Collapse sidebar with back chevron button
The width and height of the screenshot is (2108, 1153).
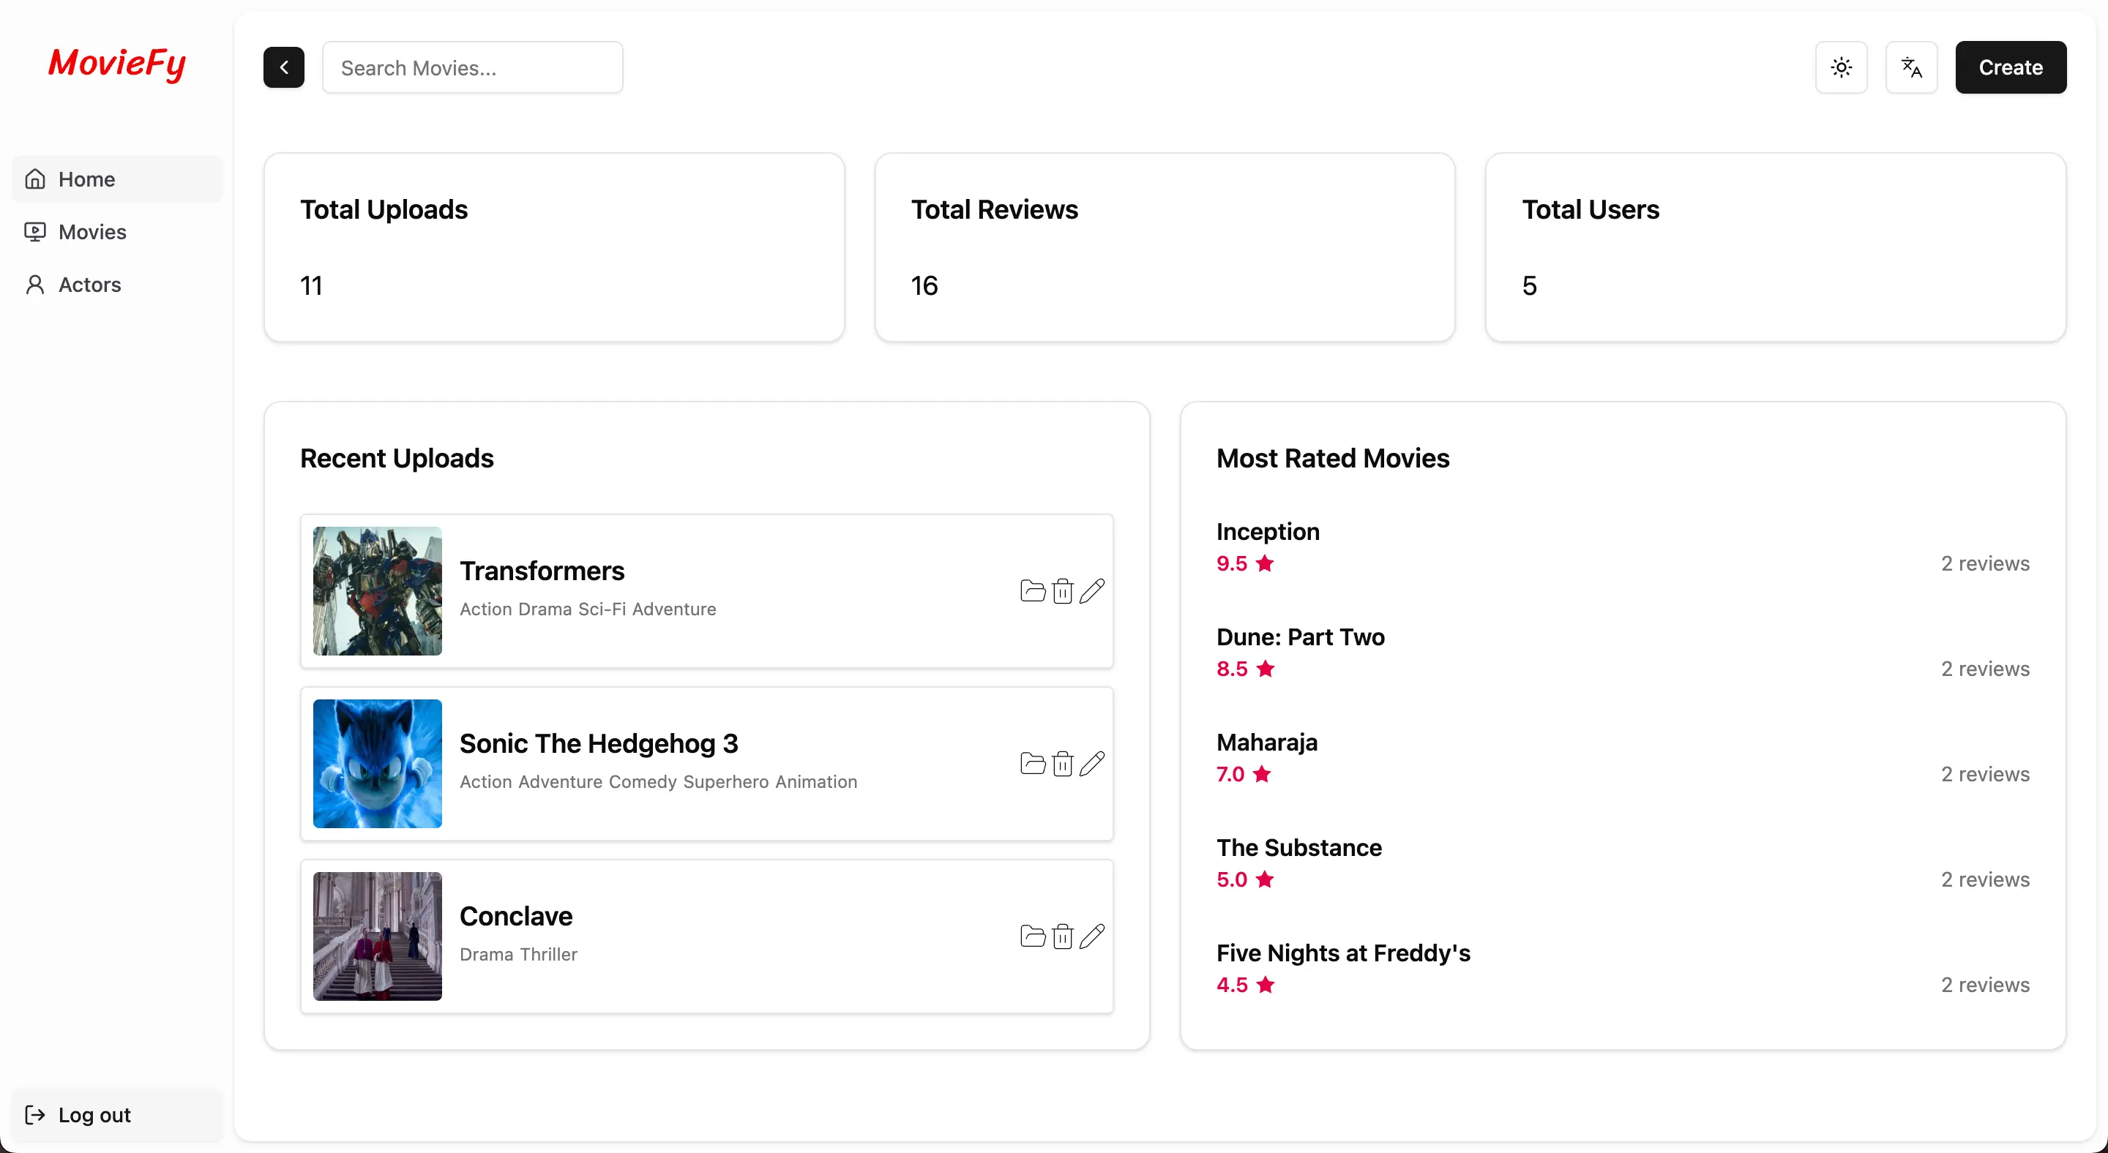pos(283,67)
